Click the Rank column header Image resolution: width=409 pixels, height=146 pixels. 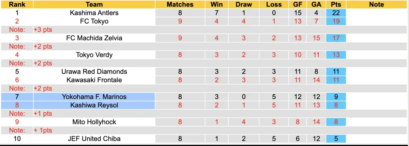point(16,4)
